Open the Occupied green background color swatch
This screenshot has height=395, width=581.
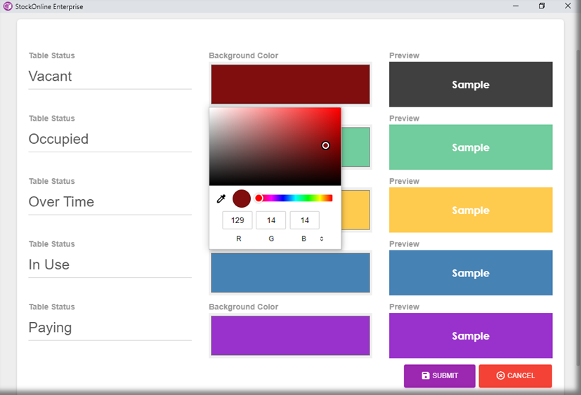click(355, 147)
